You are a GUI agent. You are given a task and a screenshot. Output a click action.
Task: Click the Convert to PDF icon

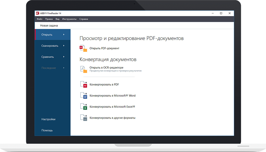(84, 84)
